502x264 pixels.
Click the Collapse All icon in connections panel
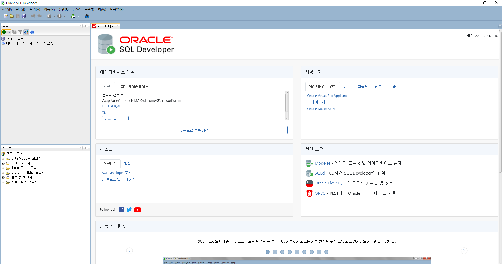coord(32,32)
